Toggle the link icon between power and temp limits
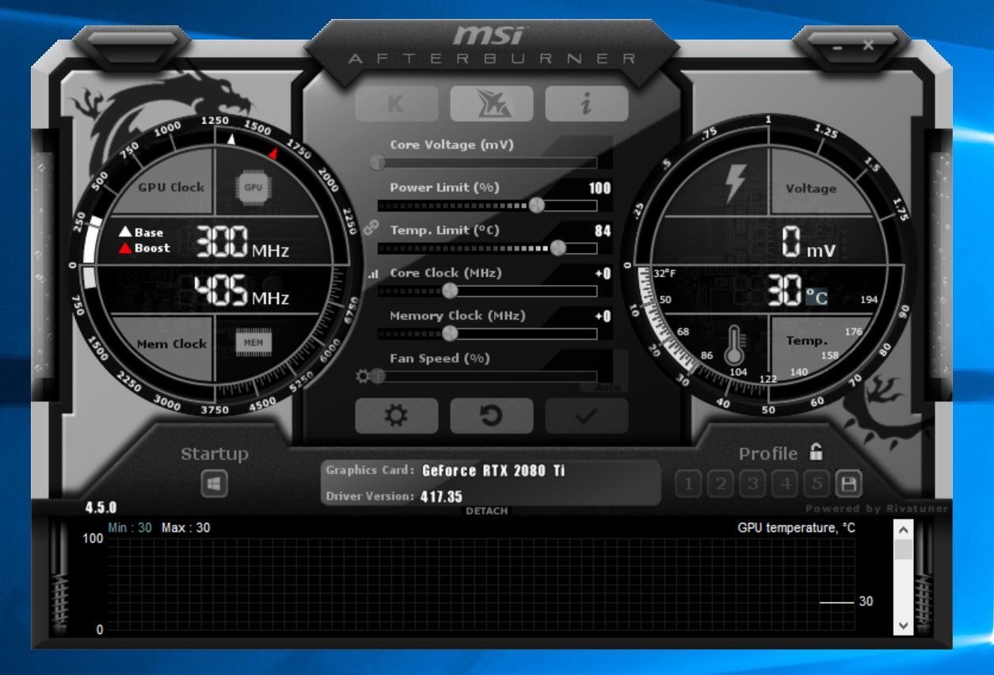 pos(371,227)
